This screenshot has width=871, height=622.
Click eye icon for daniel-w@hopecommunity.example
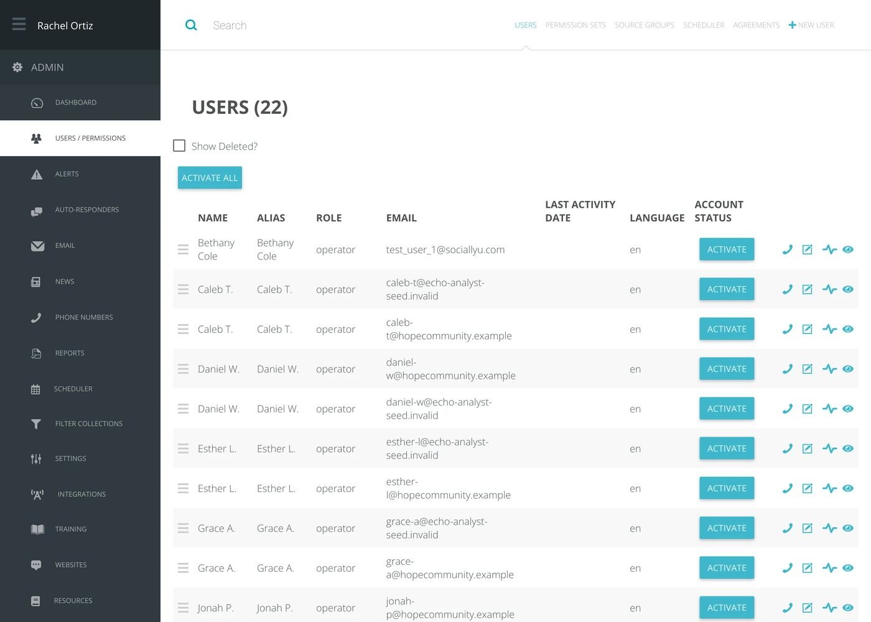[848, 369]
